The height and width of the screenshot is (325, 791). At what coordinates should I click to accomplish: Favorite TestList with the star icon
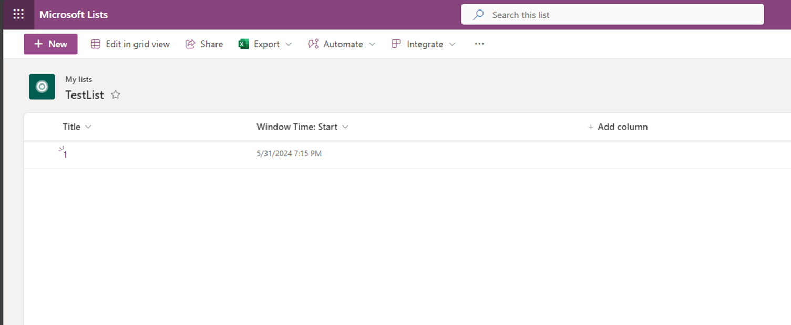click(116, 95)
